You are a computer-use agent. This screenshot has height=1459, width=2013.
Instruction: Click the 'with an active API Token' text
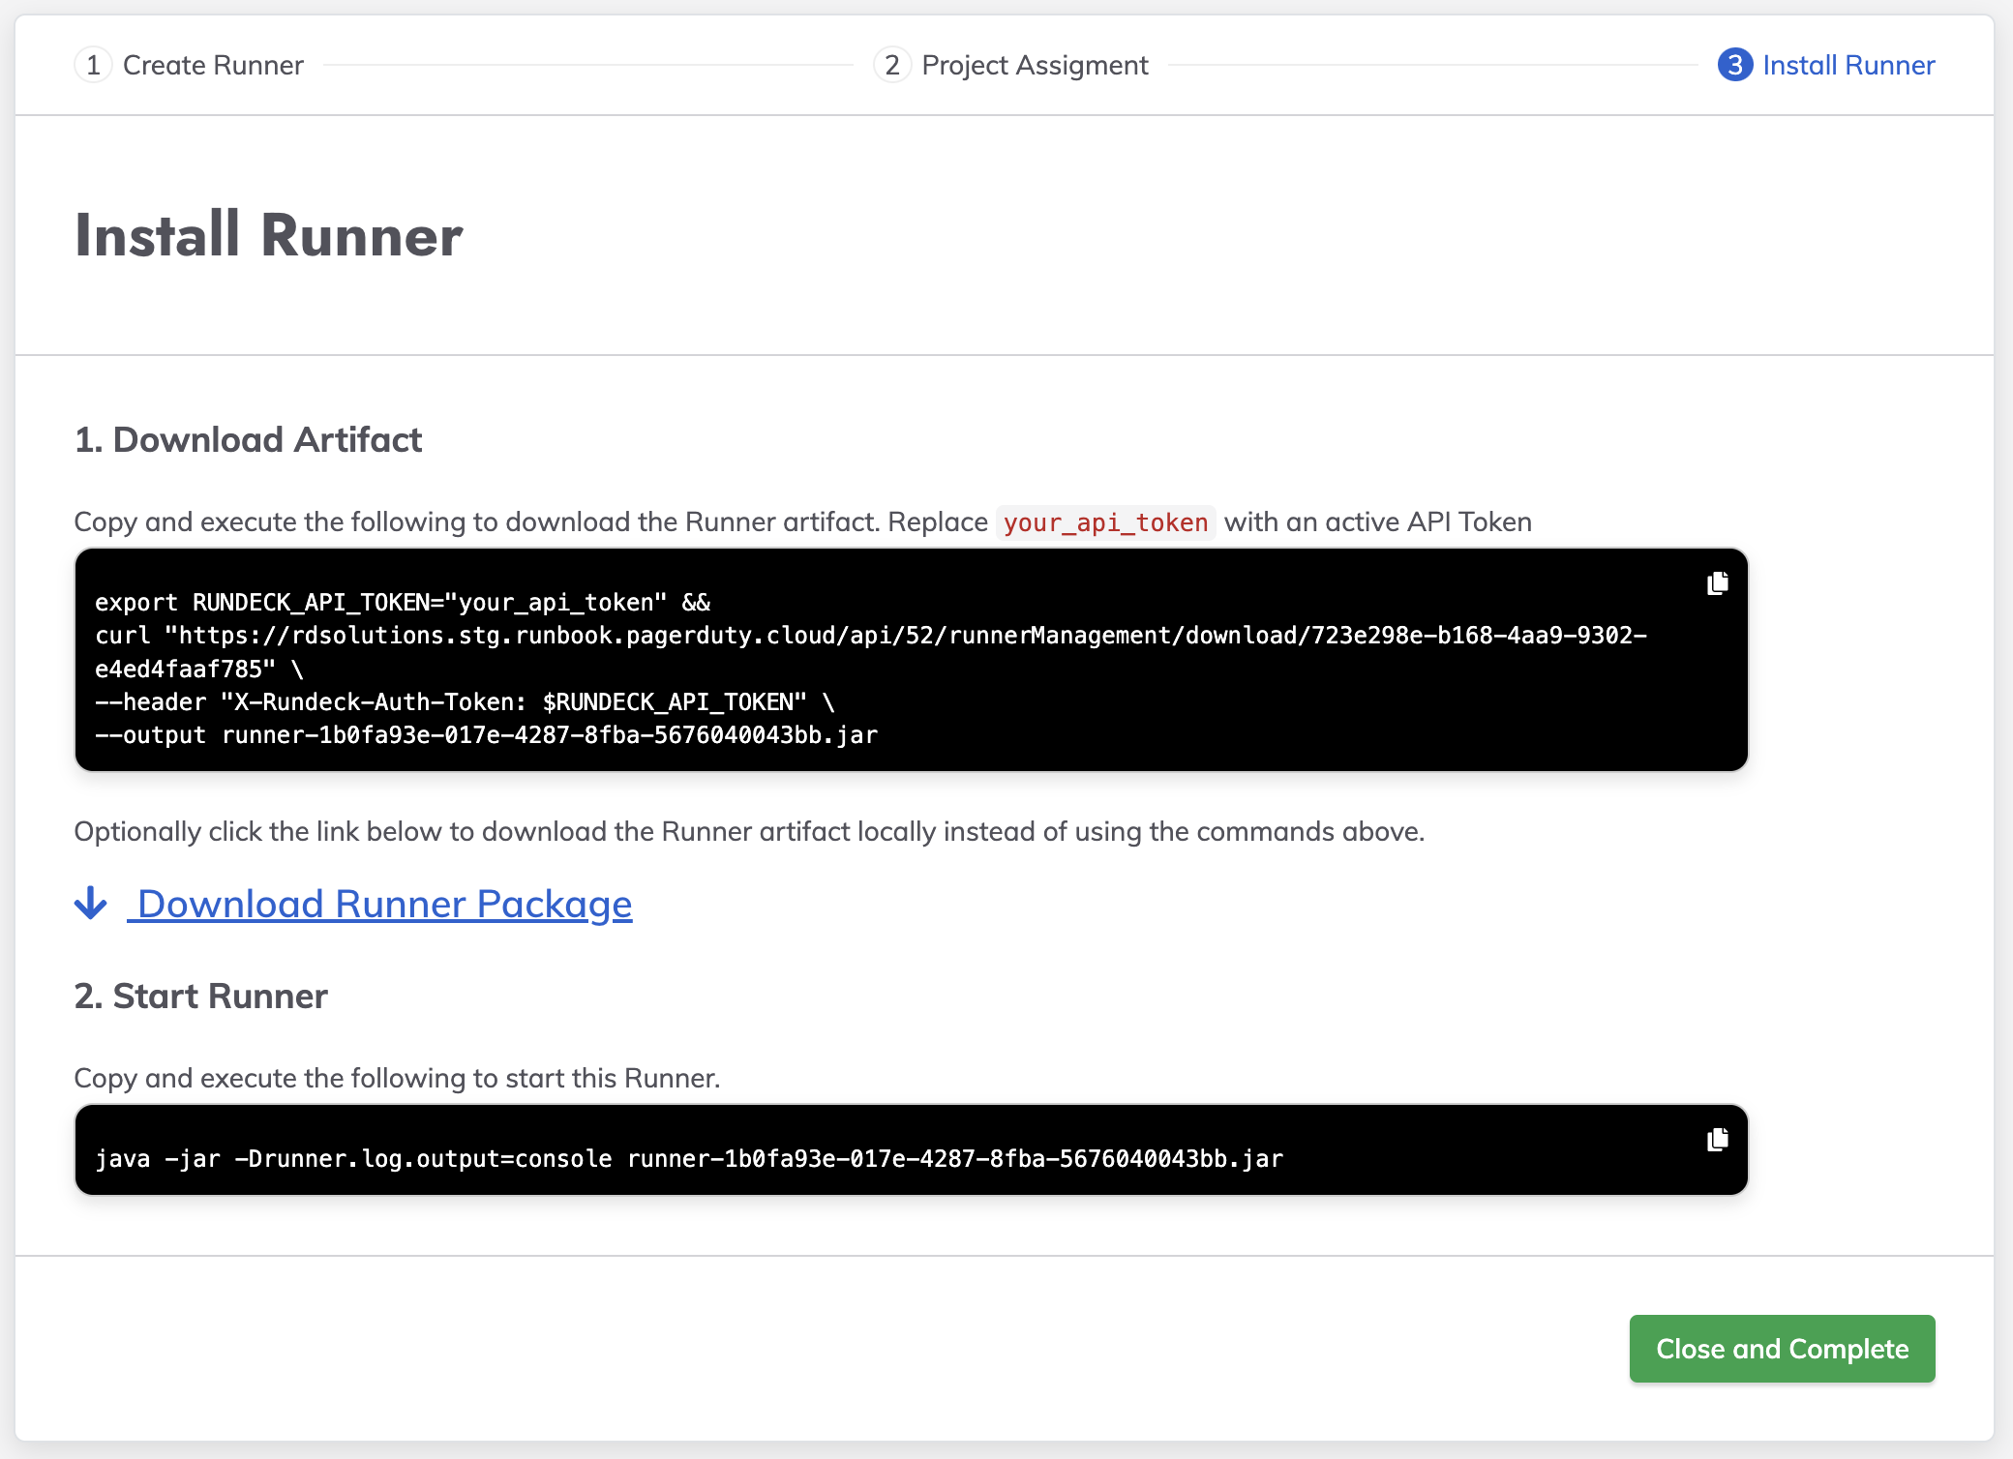(1378, 522)
